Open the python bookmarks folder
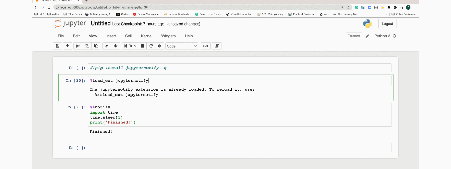Screen dimensions: 451x169 (54, 14)
